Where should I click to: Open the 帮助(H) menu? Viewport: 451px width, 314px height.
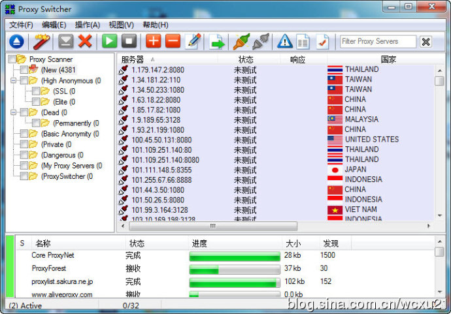[x=156, y=25]
